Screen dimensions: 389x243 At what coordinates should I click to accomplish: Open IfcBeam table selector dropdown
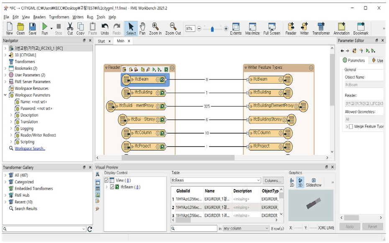click(x=258, y=180)
